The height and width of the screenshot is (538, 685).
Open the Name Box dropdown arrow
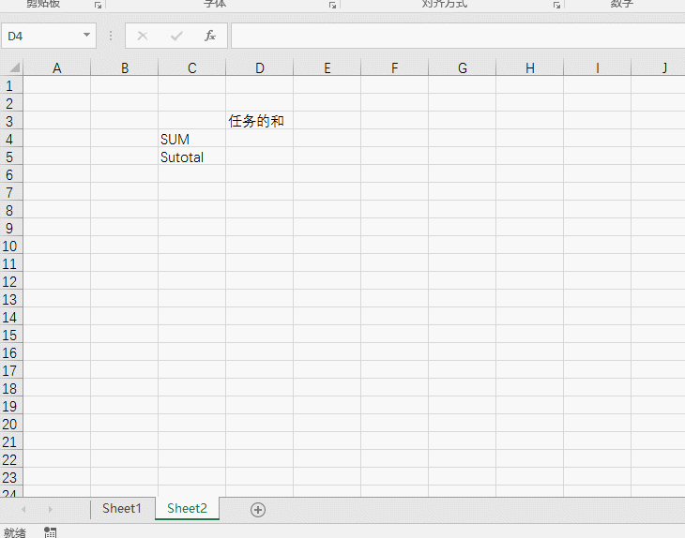click(x=86, y=35)
